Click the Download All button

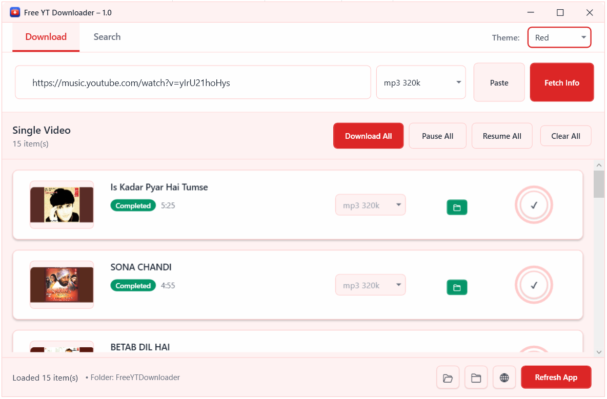(x=368, y=136)
